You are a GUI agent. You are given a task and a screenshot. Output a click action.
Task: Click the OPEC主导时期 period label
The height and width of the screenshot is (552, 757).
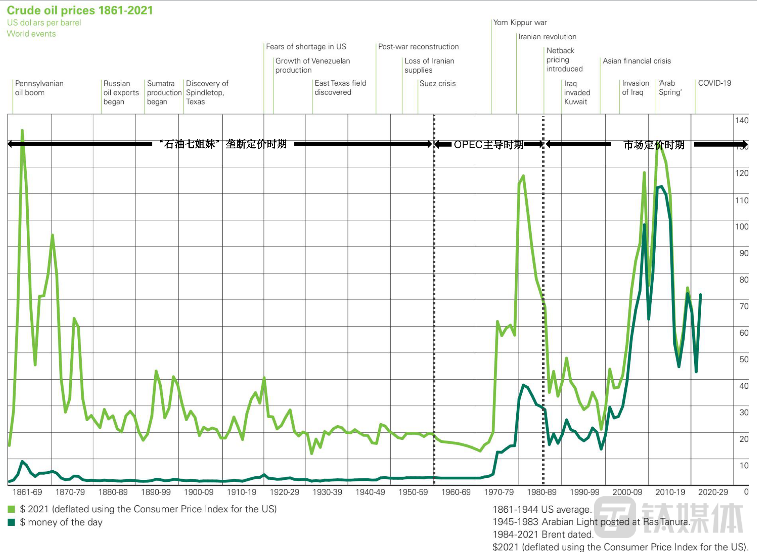(x=488, y=144)
